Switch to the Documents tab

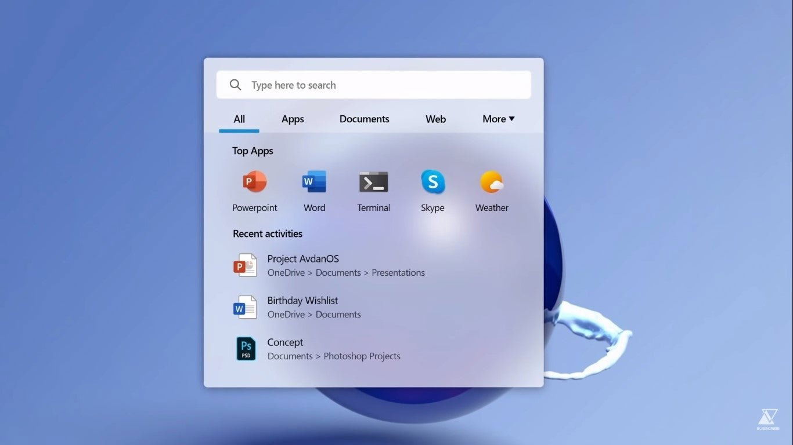[365, 119]
